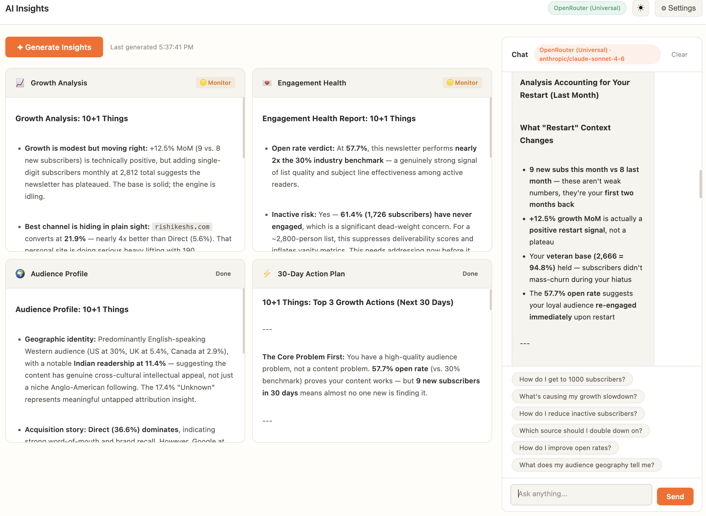Choose suggestion 'How do I get to 1000 subscribers?'

point(572,379)
